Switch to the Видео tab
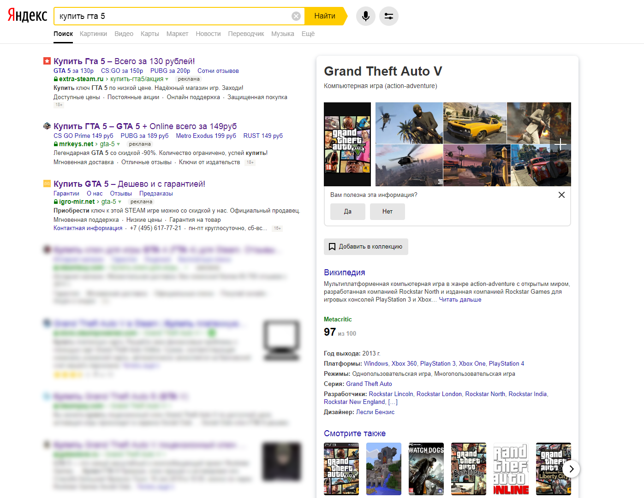 124,34
